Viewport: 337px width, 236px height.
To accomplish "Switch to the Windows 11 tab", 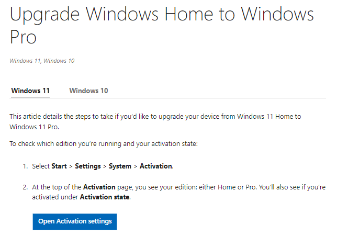I will [30, 91].
